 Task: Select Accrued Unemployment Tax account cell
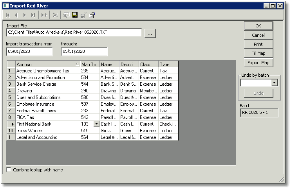pos(48,71)
